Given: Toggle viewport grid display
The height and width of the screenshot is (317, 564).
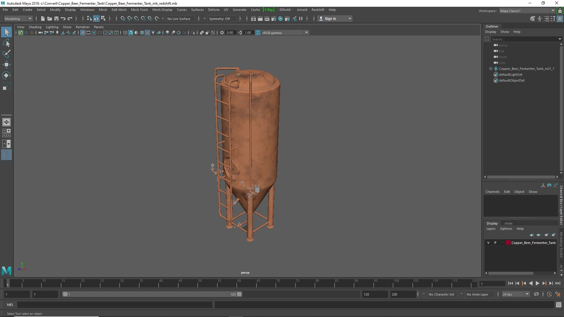Looking at the screenshot, I should [83, 33].
